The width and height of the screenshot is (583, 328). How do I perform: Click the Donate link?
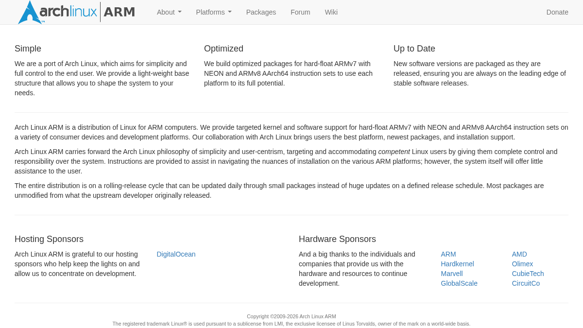(x=557, y=12)
